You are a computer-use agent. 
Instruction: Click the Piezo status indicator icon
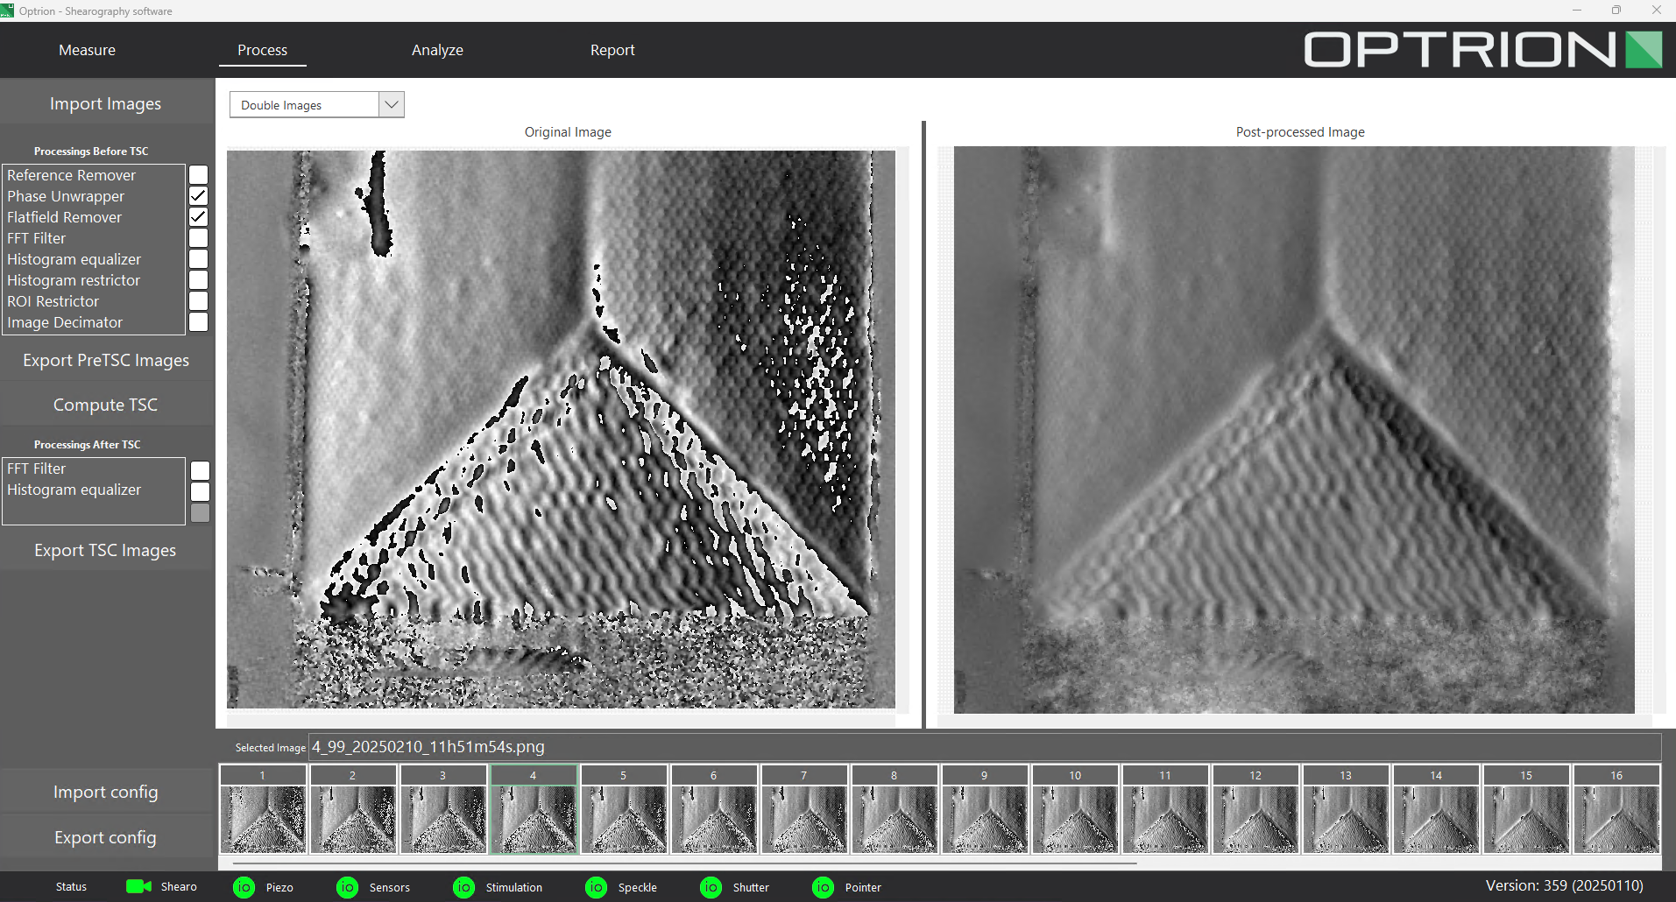[x=244, y=887]
